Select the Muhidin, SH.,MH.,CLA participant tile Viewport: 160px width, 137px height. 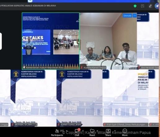coord(33,98)
